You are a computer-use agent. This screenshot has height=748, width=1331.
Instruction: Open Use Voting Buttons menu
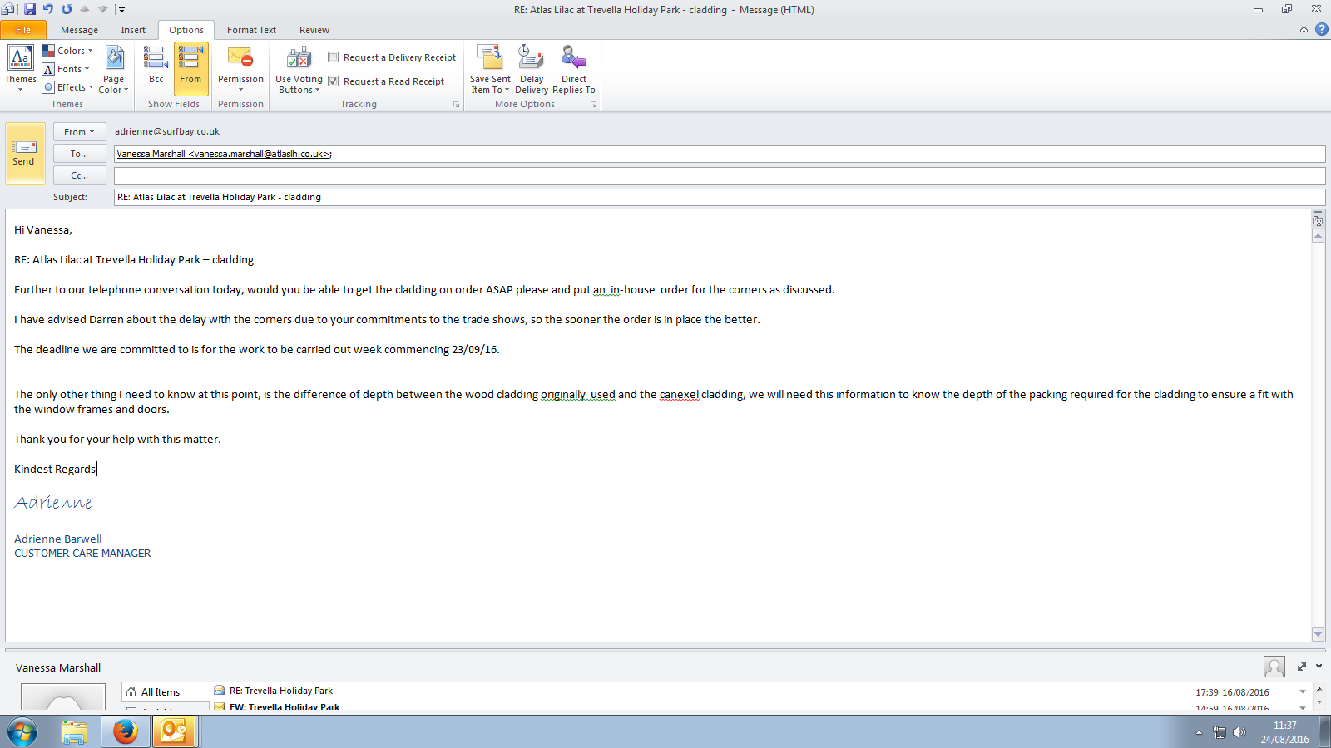click(x=299, y=69)
